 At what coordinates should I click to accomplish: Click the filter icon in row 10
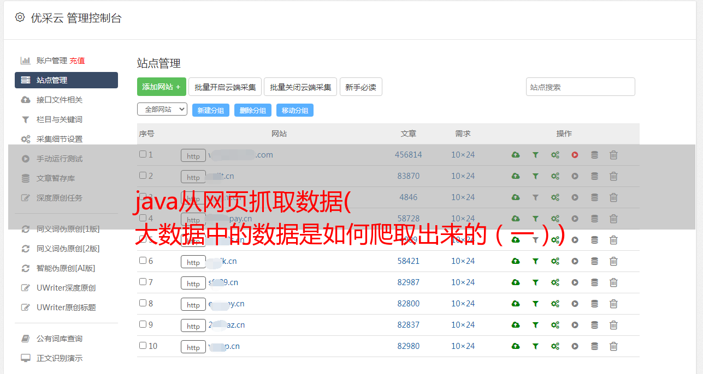click(535, 346)
